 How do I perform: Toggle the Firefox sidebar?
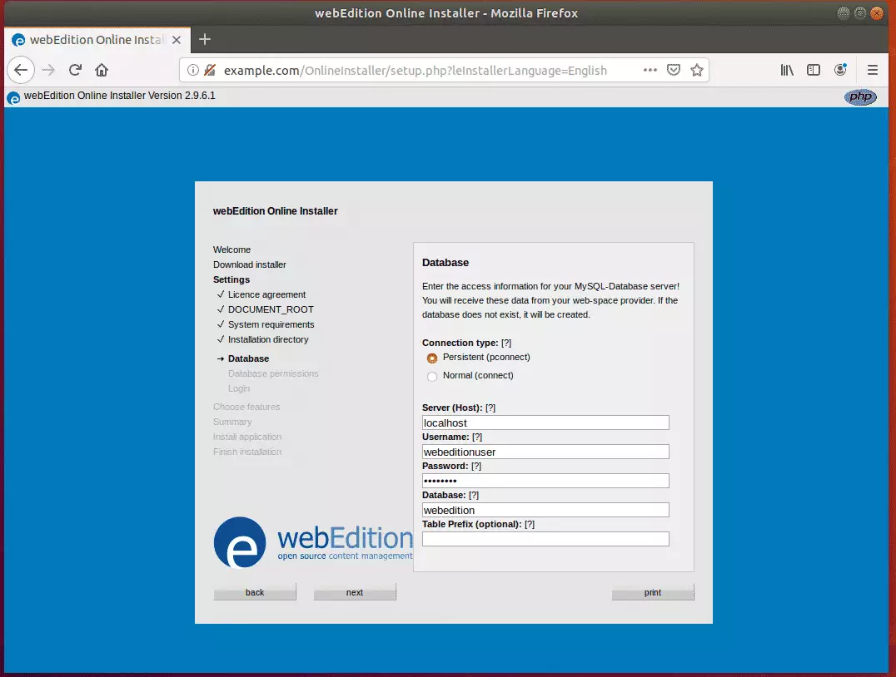coord(813,70)
